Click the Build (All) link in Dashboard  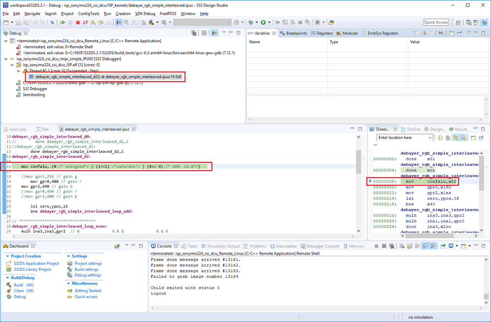tap(24, 285)
